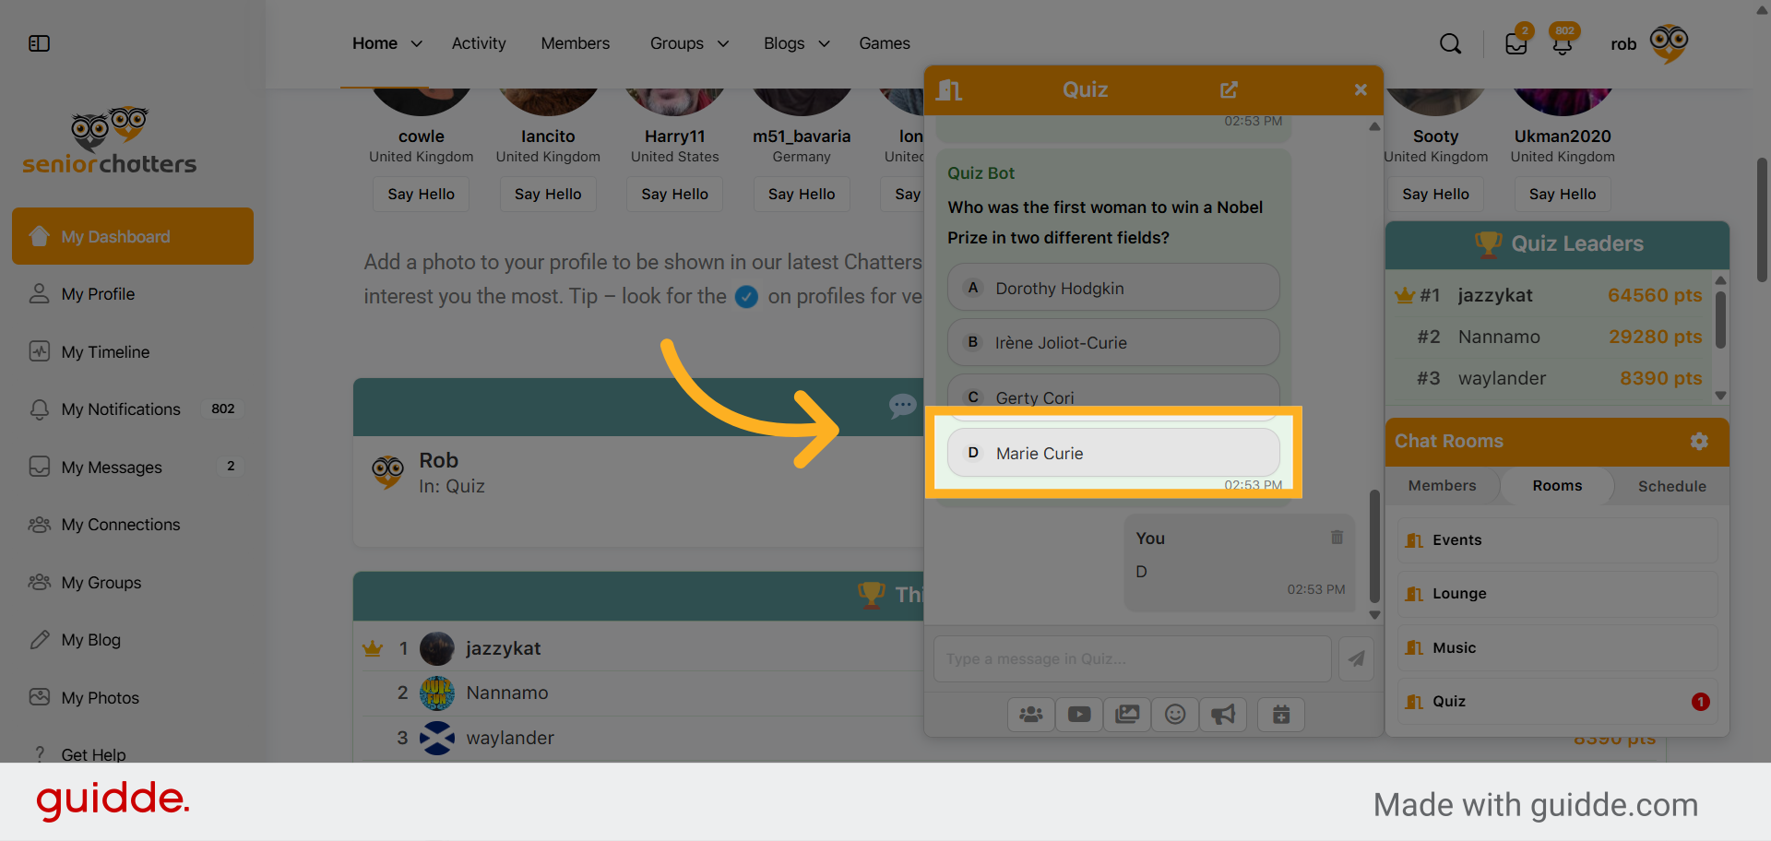Open the notifications bell in header
The image size is (1771, 841).
(1562, 44)
